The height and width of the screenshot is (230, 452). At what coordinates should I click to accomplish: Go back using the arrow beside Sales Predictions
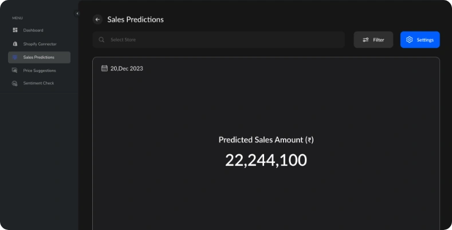click(x=97, y=20)
